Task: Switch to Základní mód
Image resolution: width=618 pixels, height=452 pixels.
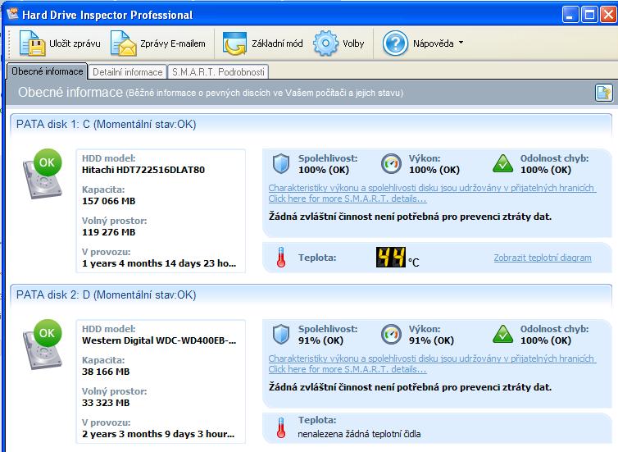Action: [x=235, y=43]
